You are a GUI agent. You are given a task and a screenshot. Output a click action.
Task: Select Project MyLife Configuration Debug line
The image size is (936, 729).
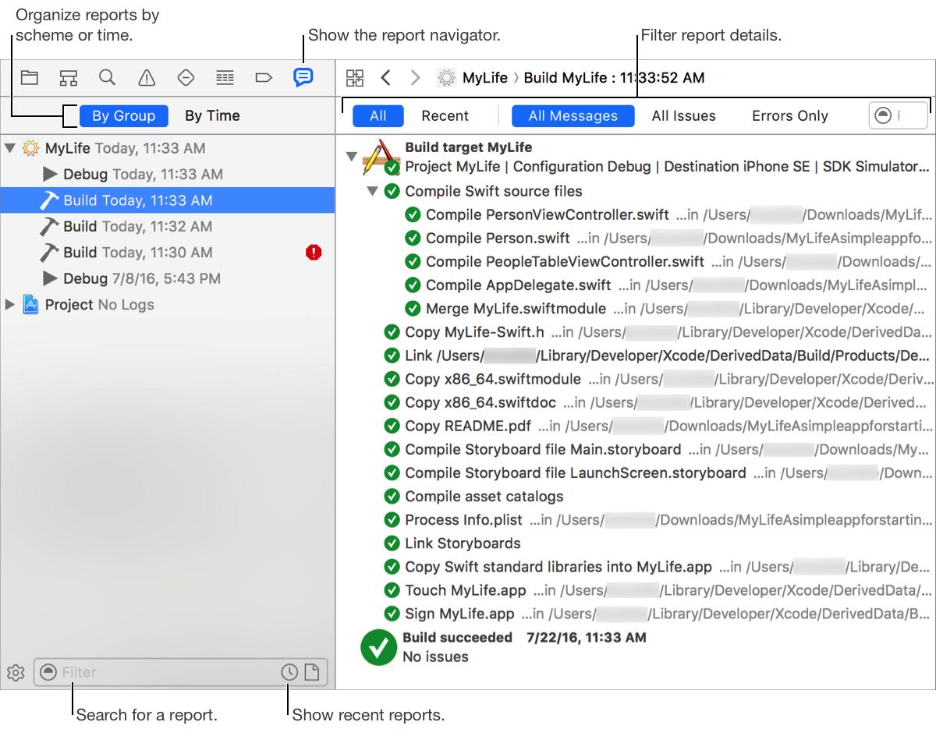pos(667,166)
